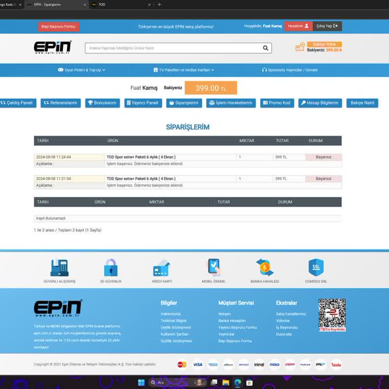
Task: Open İletişim footer link
Action: pos(224,314)
